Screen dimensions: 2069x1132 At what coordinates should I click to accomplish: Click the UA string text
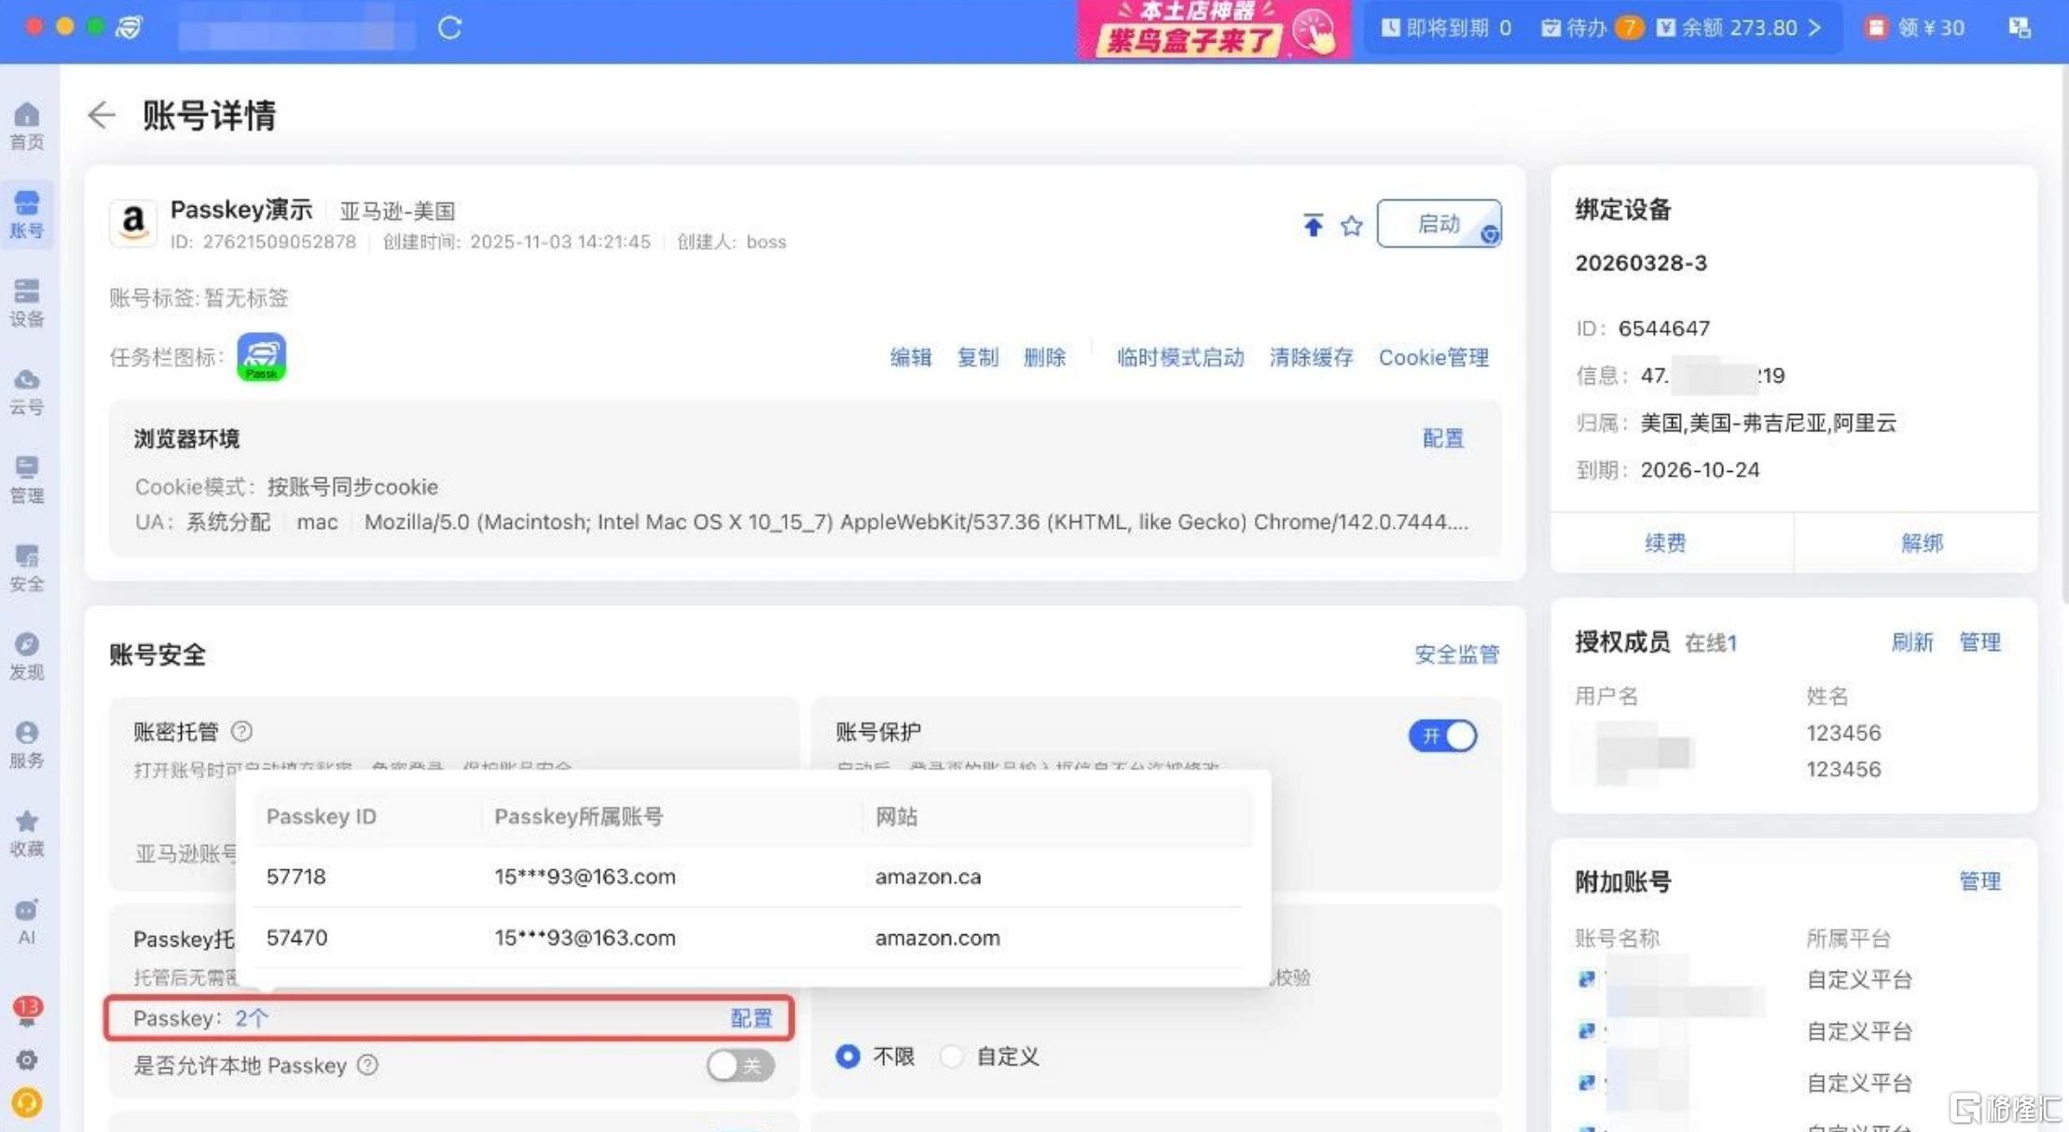916,521
